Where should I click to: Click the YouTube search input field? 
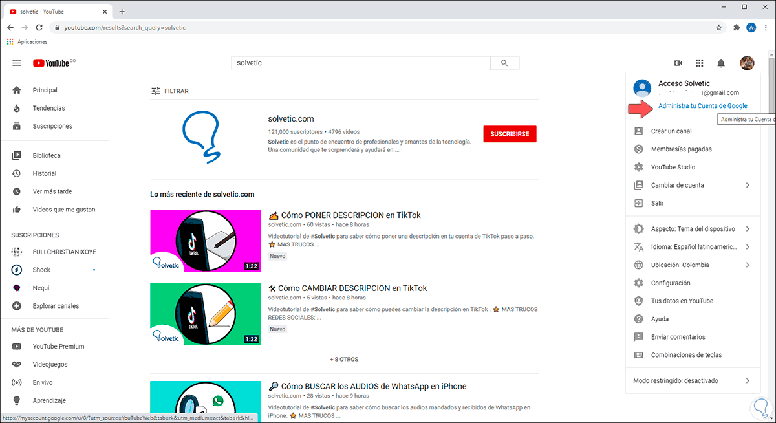pos(361,63)
